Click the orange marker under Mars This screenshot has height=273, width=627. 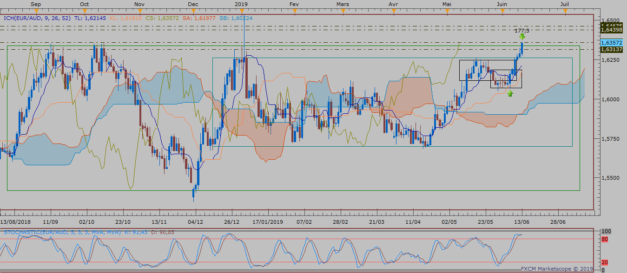coord(343,10)
